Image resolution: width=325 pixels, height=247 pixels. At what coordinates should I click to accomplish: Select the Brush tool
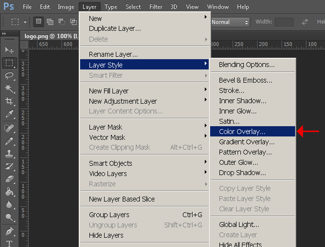click(x=9, y=141)
